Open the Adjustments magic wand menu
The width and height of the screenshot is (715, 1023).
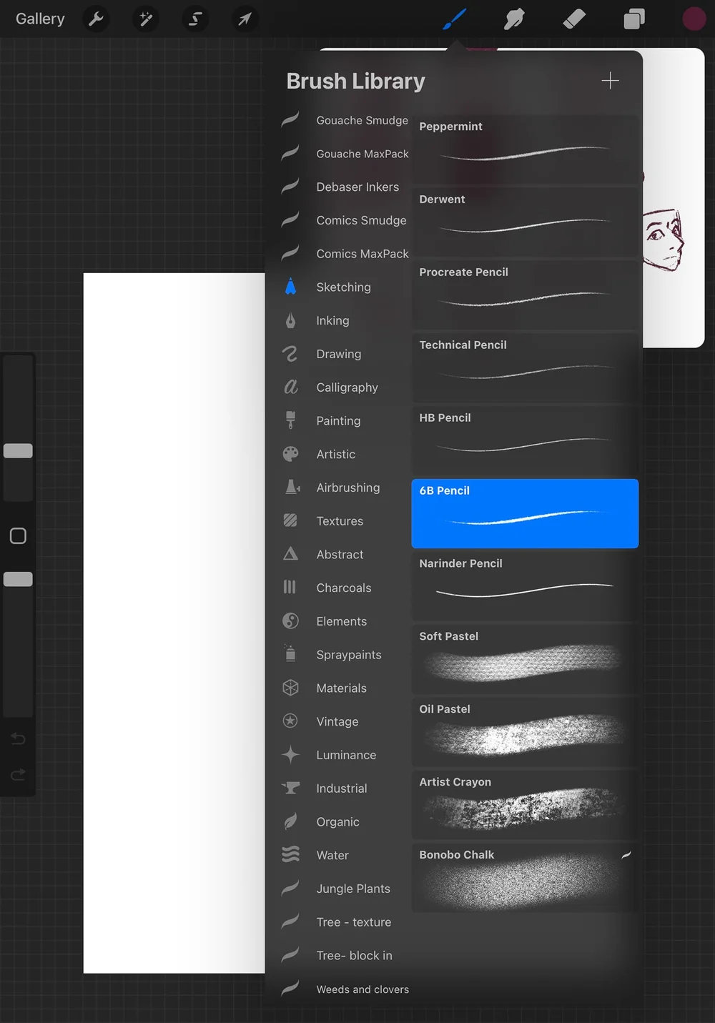[x=145, y=19]
